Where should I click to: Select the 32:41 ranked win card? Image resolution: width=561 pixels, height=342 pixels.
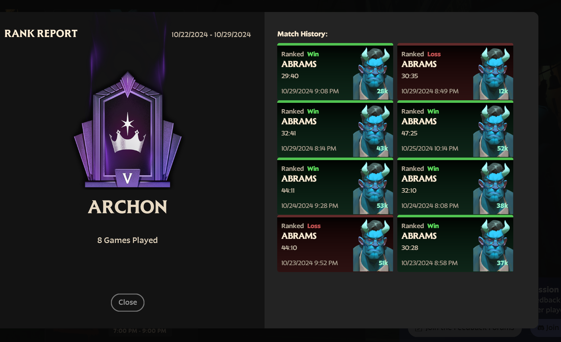335,129
